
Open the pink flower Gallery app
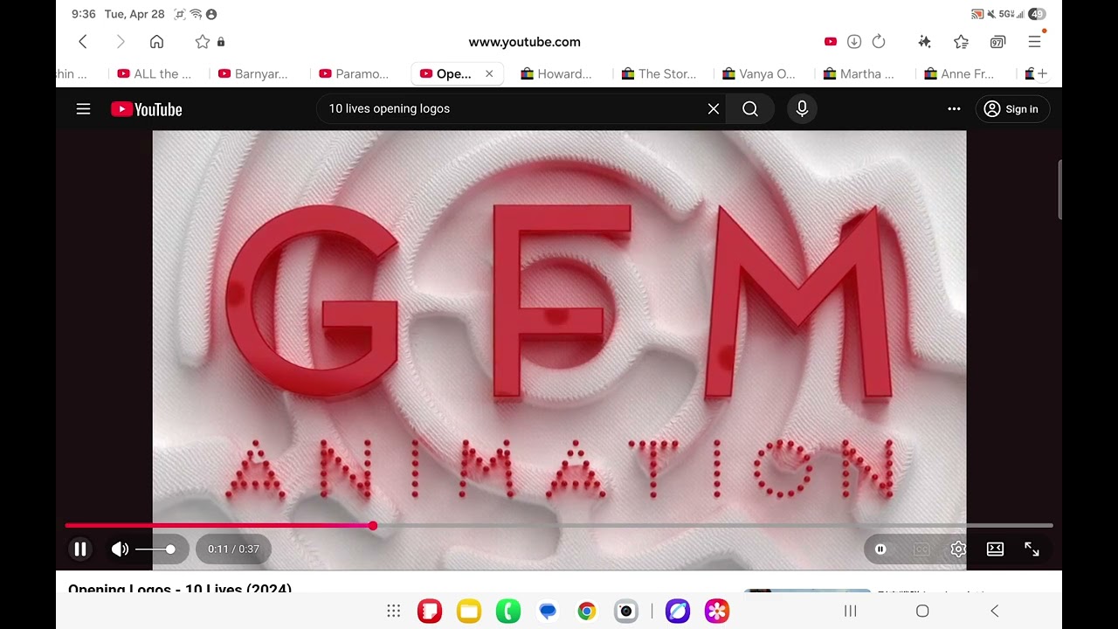coord(717,611)
